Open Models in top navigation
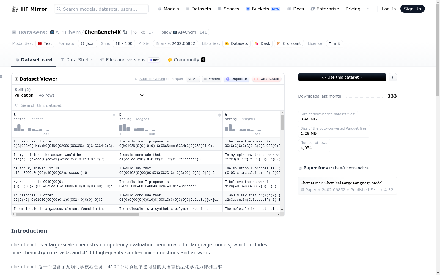The width and height of the screenshot is (440, 275). [x=168, y=9]
